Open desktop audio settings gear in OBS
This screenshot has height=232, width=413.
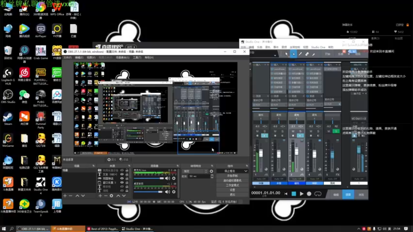click(174, 192)
